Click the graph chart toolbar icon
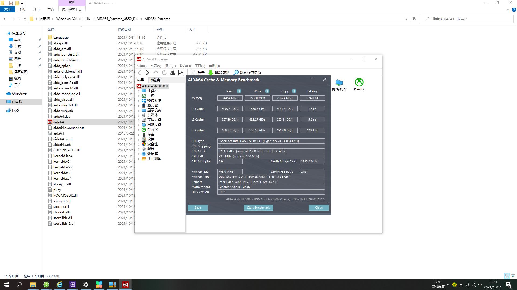The height and width of the screenshot is (290, 517). tap(181, 73)
